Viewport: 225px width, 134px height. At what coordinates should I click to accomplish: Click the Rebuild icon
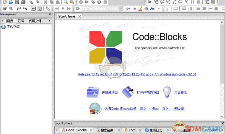coord(99,2)
